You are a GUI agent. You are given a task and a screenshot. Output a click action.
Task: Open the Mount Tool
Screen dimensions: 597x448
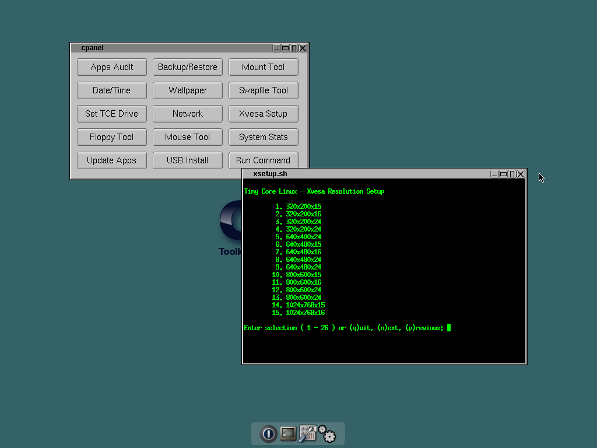[264, 67]
